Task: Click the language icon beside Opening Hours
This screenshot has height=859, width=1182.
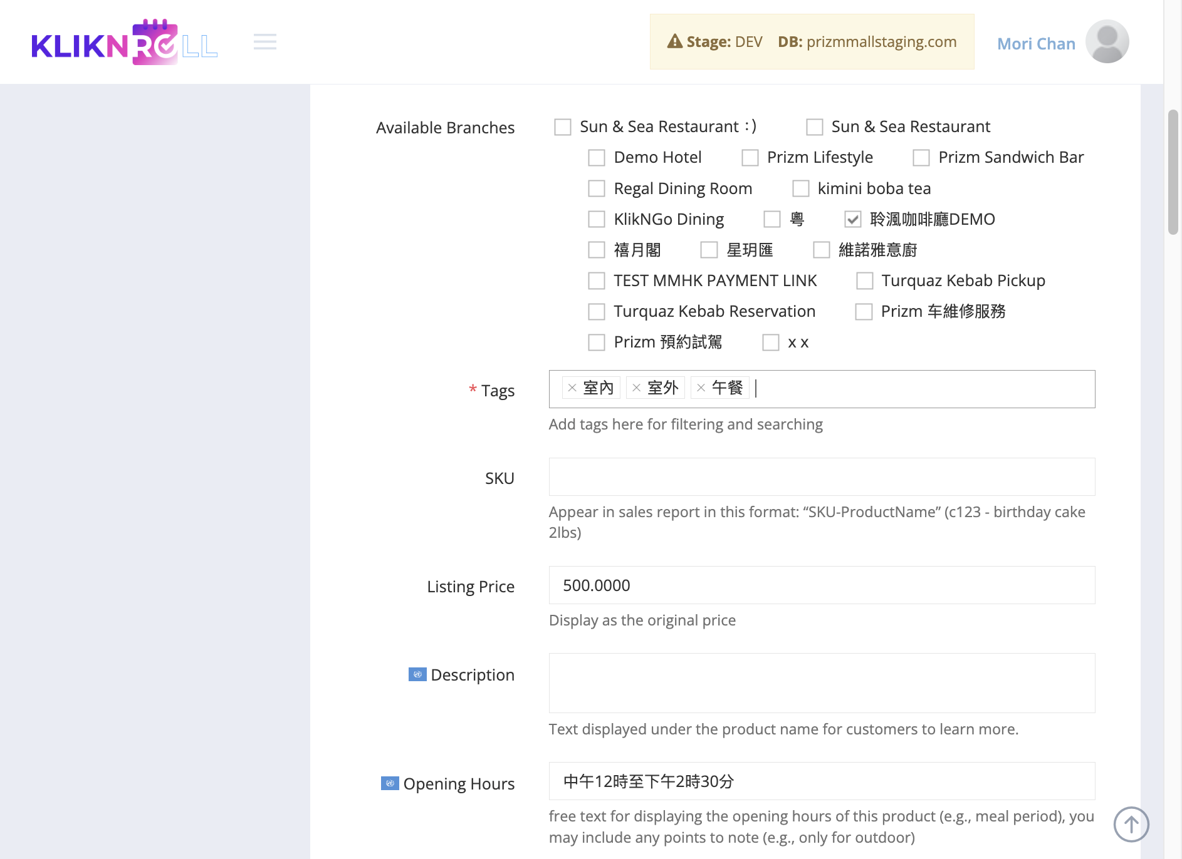Action: pyautogui.click(x=390, y=783)
